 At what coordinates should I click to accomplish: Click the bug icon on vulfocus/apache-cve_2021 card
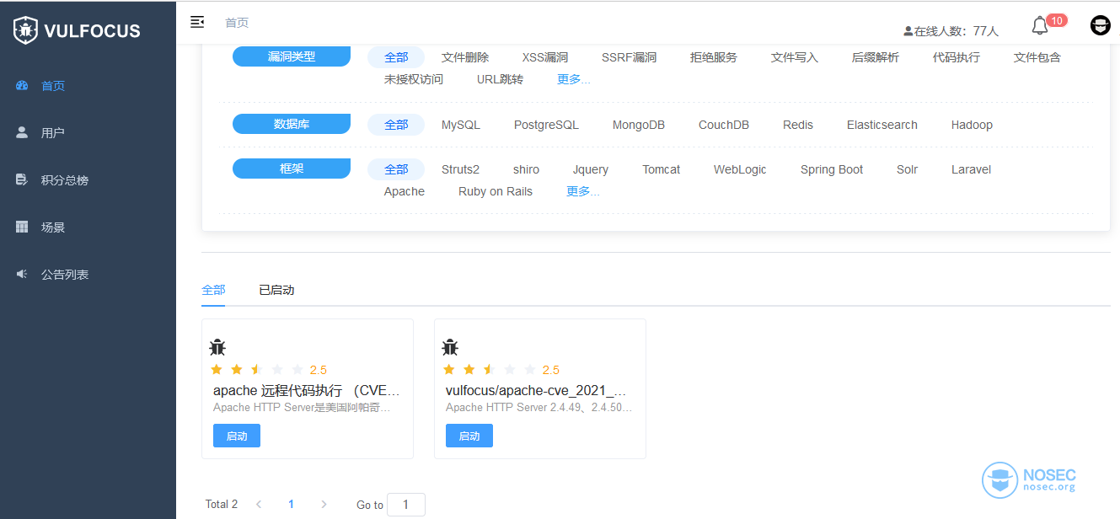pos(450,346)
